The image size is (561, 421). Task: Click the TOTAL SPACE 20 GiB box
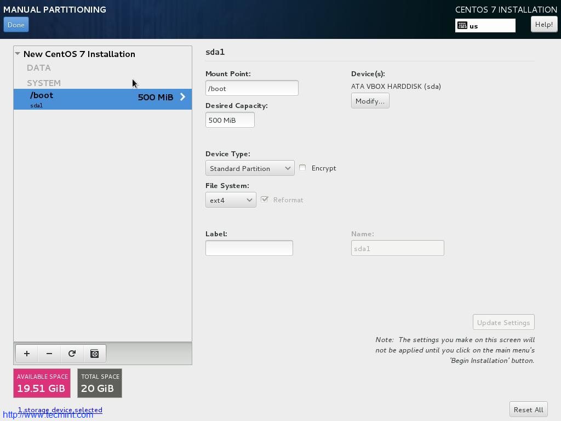[100, 383]
